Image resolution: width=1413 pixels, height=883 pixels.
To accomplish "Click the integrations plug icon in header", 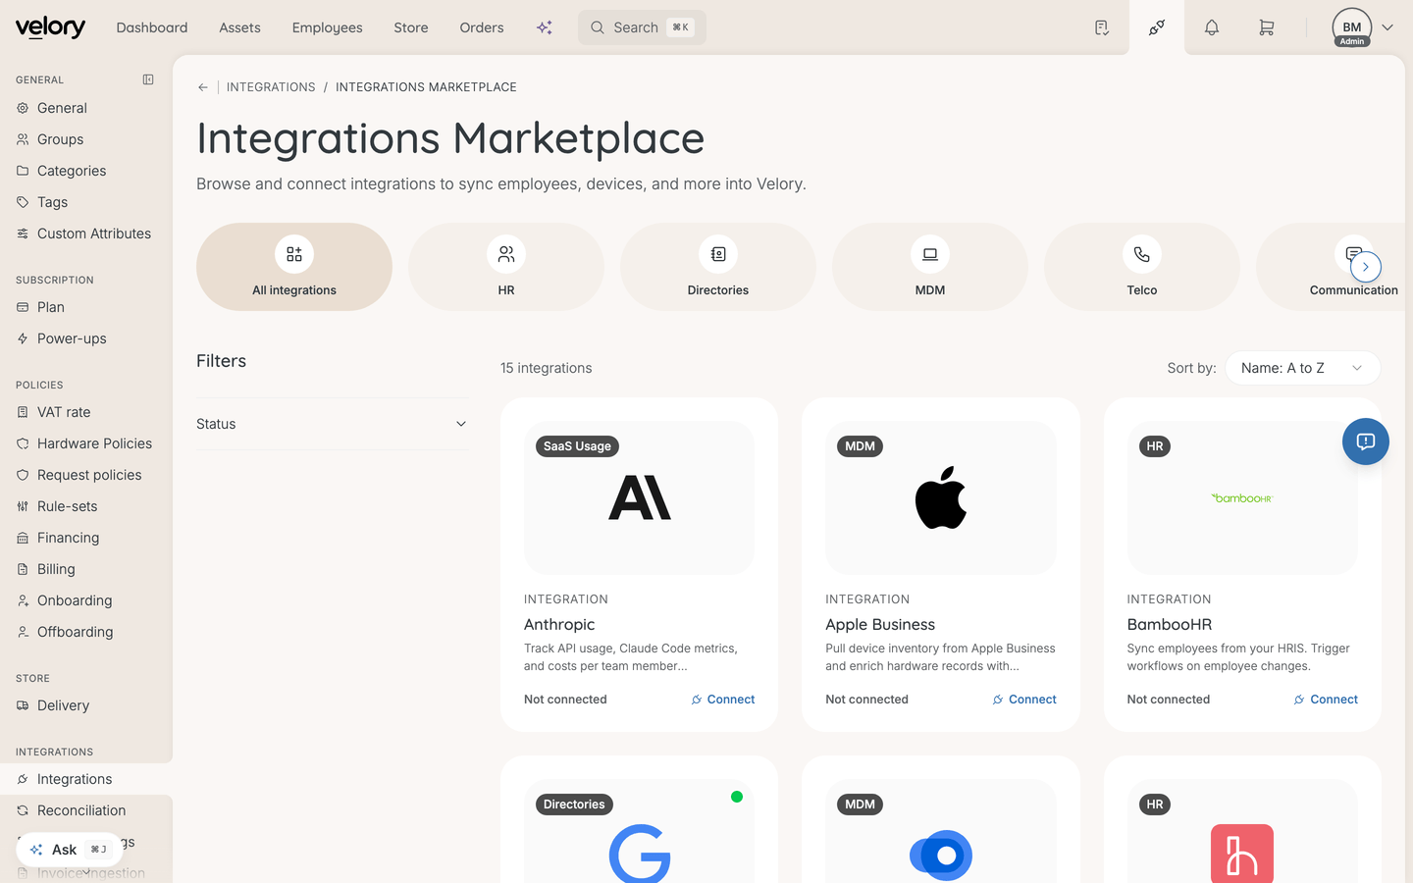I will pyautogui.click(x=1157, y=27).
